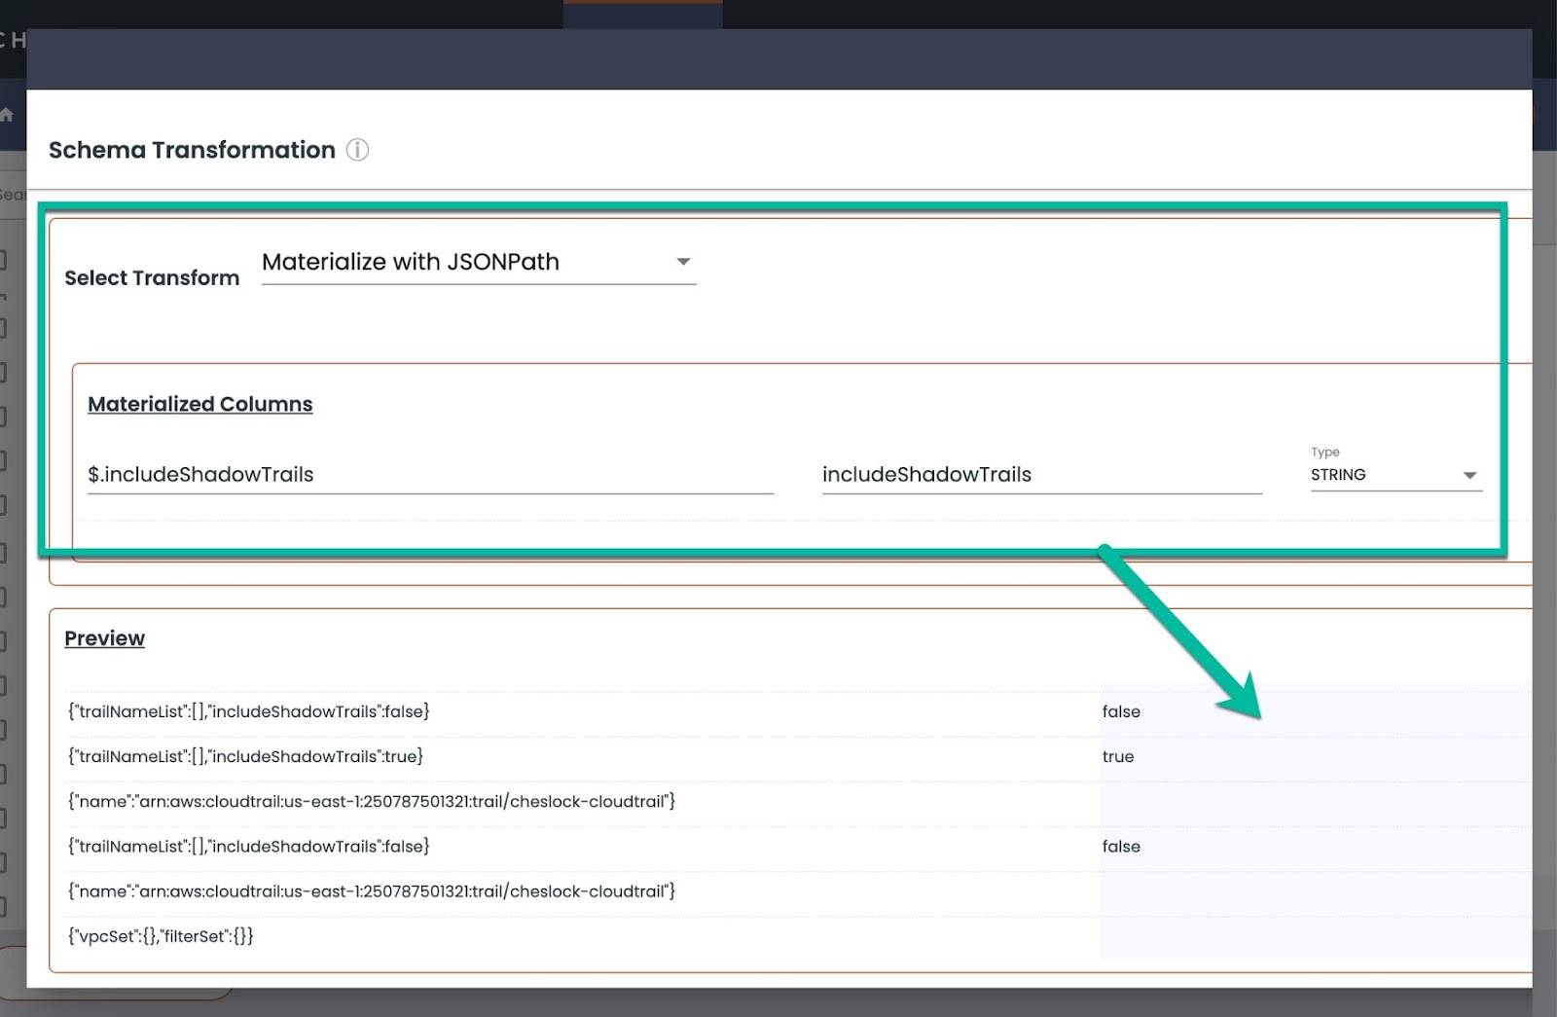Click the false value in the first preview row
Viewport: 1557px width, 1017px height.
[1121, 711]
